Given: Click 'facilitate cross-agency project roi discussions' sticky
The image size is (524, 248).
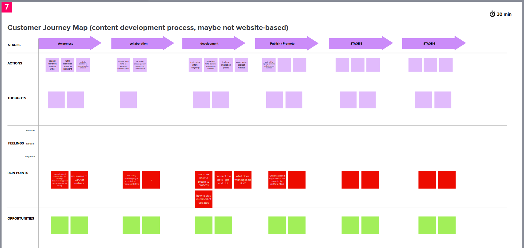Looking at the screenshot, I should (140, 65).
